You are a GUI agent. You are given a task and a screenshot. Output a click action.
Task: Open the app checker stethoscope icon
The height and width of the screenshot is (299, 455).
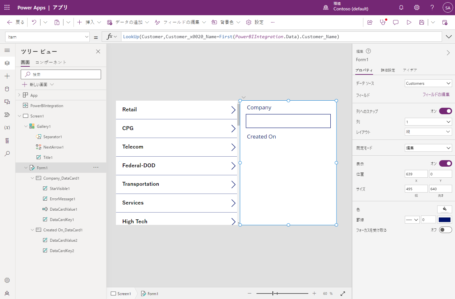pyautogui.click(x=383, y=22)
